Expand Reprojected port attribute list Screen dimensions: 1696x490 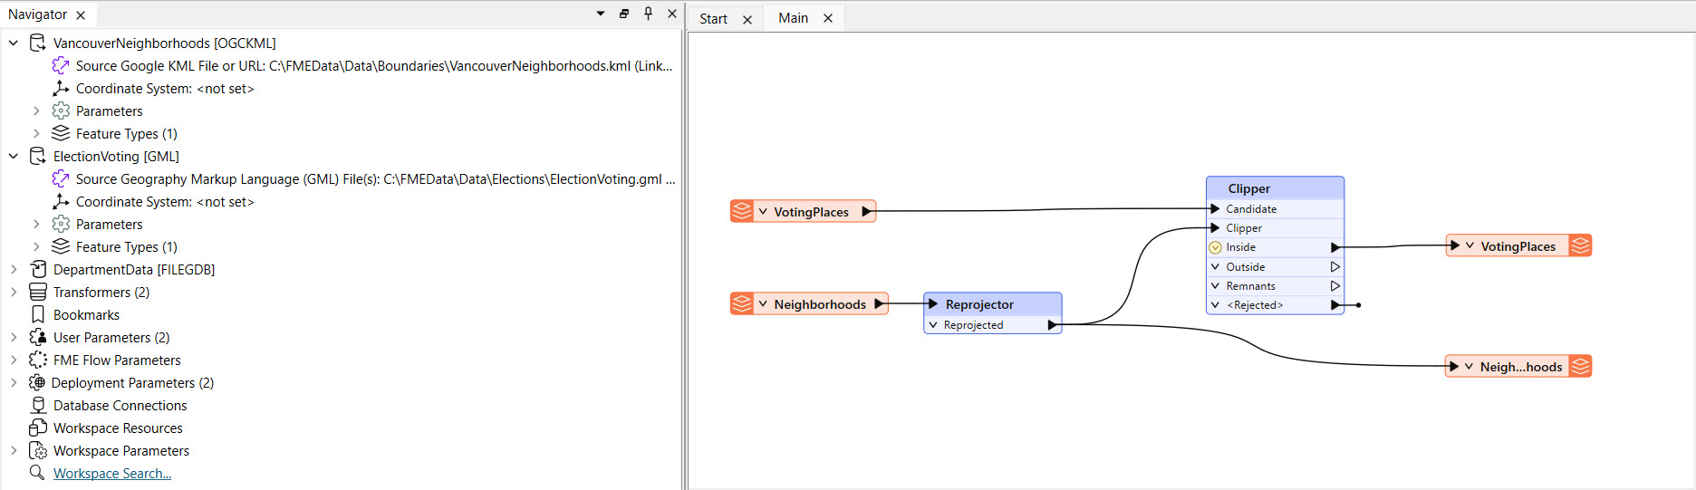coord(933,324)
